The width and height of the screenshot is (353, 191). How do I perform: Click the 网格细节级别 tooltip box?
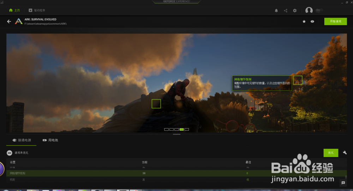pos(262,83)
